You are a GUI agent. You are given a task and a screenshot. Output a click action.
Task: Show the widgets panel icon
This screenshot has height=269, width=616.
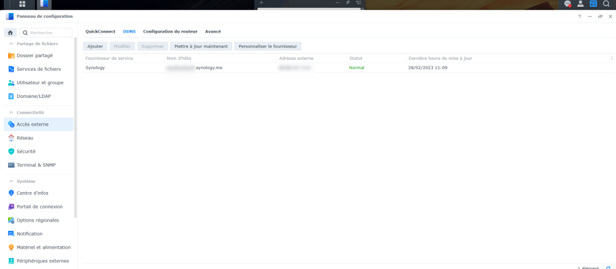tap(593, 4)
